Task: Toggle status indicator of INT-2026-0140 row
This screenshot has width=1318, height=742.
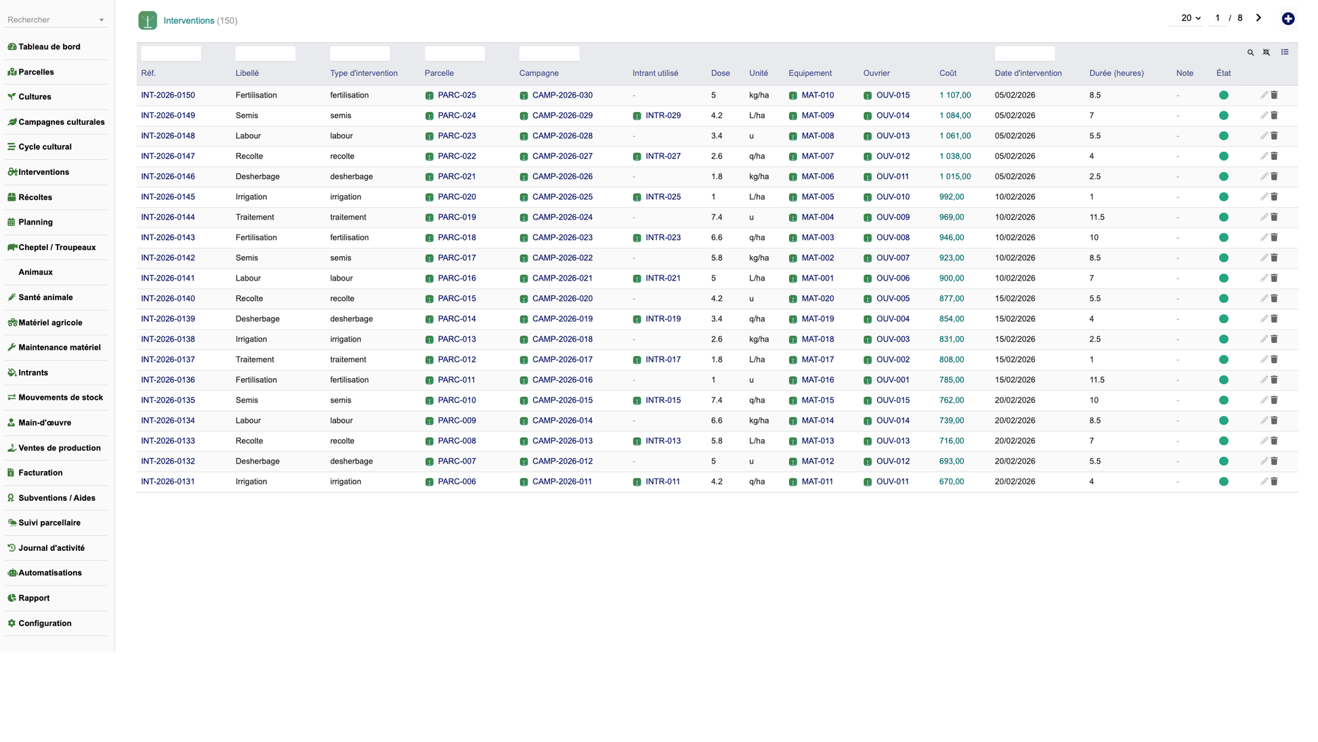Action: click(1223, 299)
